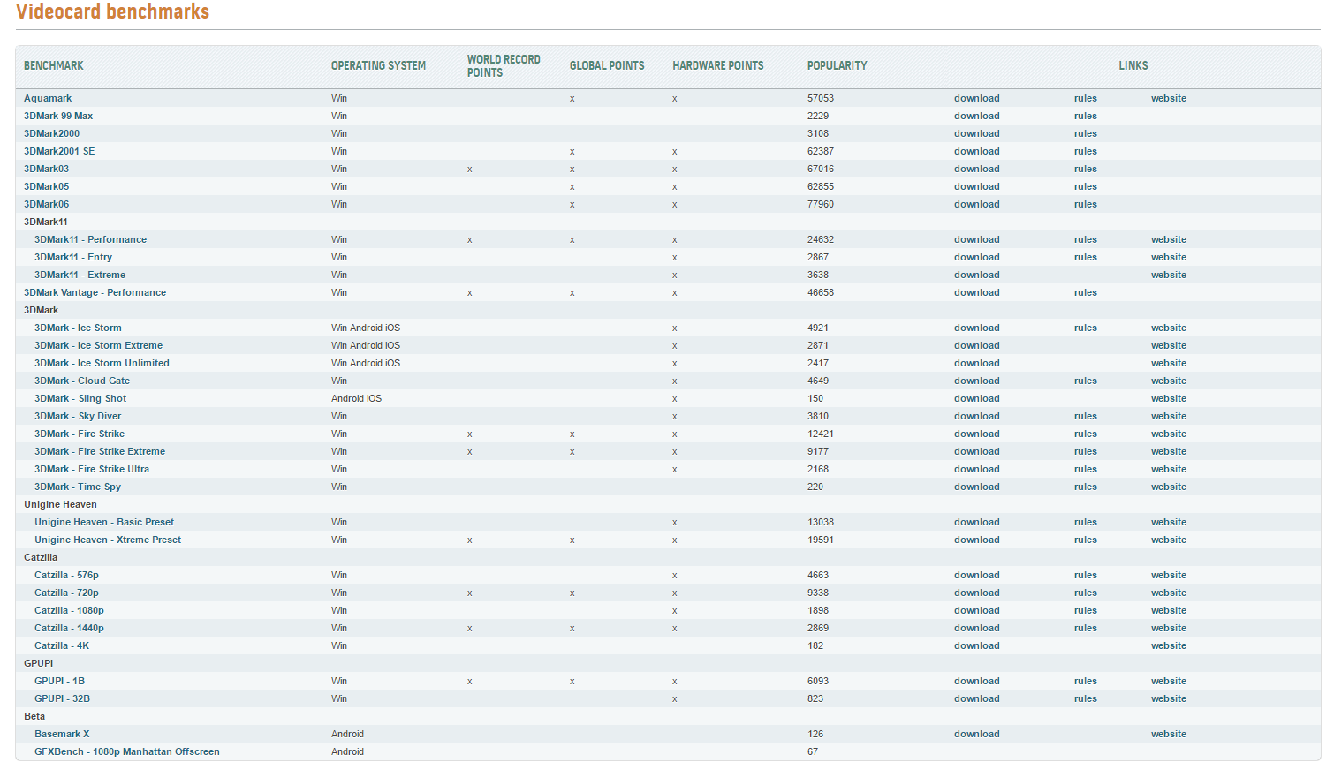The height and width of the screenshot is (770, 1334).
Task: Open 3DMark - Sling Shot benchmark
Action: tap(80, 398)
